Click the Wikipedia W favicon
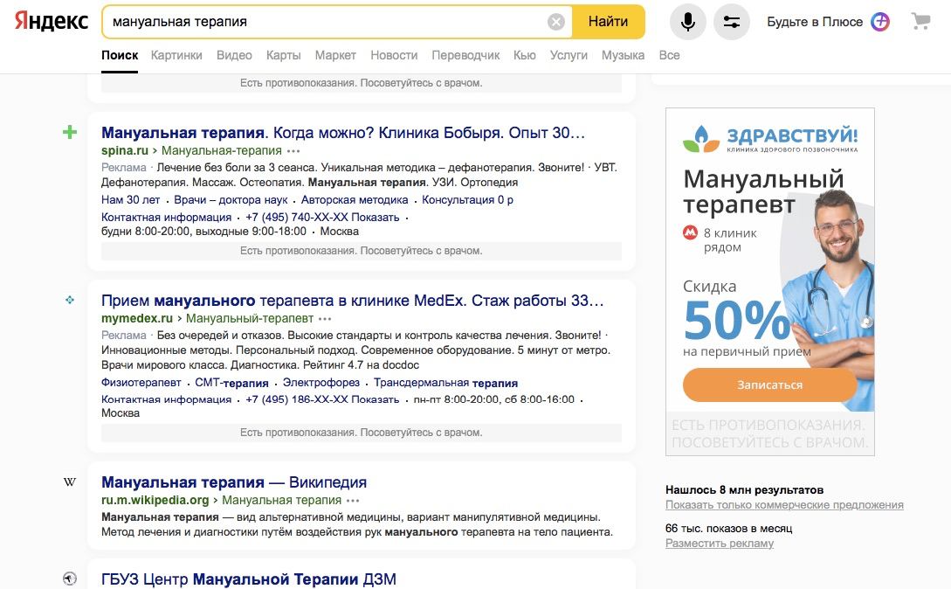 (x=70, y=482)
